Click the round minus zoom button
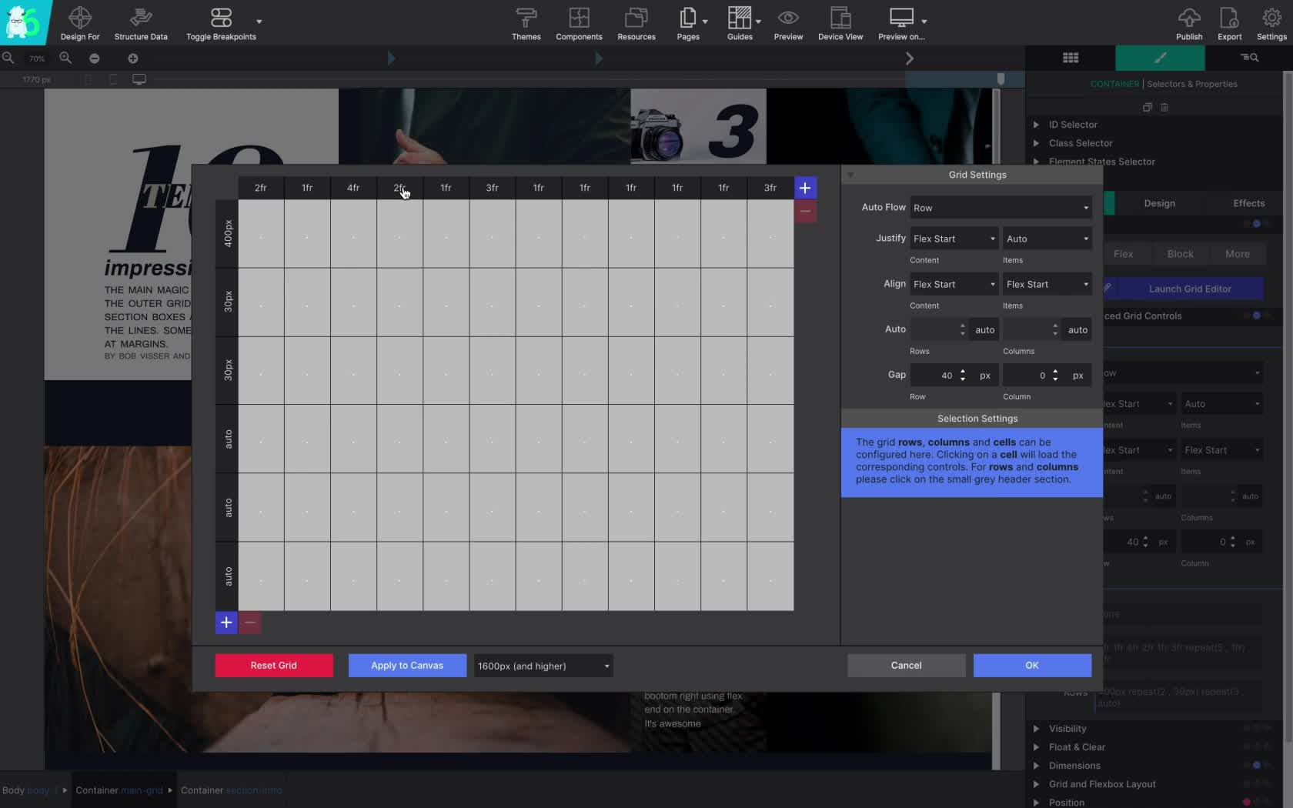Screen dimensions: 1293x808 point(94,58)
